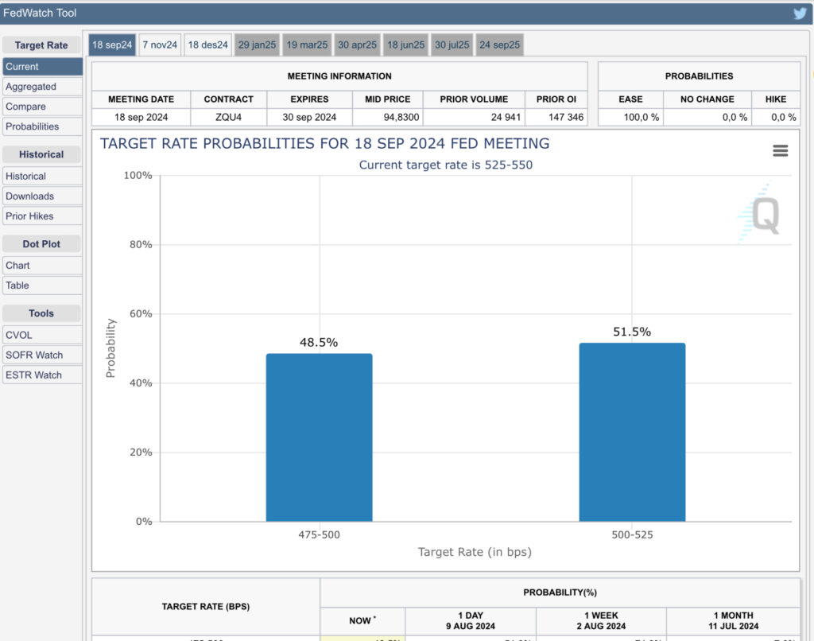
Task: Click the Twitter bird icon
Action: coord(800,13)
